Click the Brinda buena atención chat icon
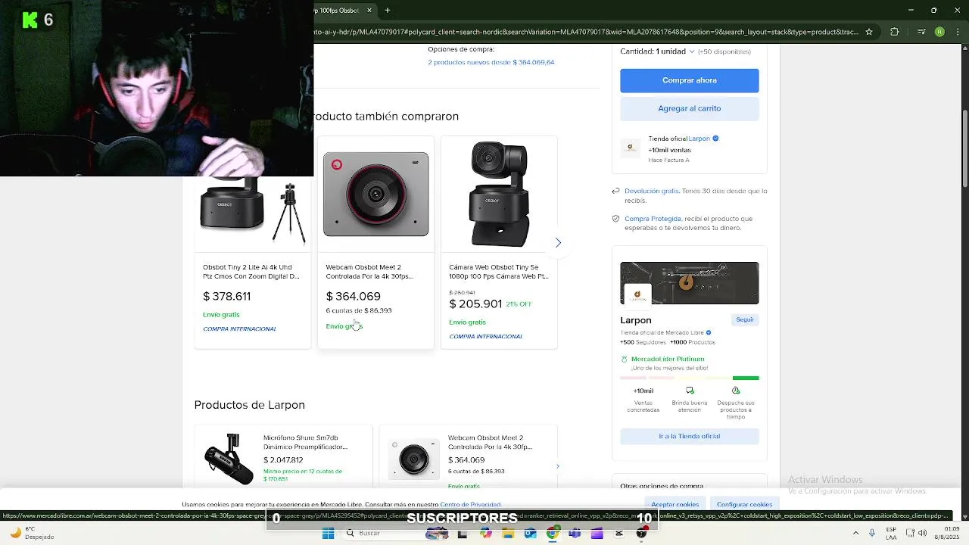The image size is (969, 545). [x=690, y=391]
